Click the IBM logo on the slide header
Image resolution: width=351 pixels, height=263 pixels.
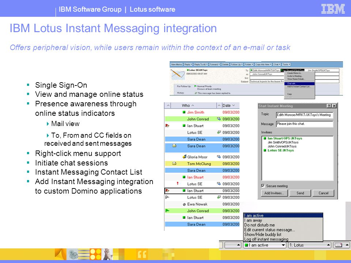click(333, 9)
